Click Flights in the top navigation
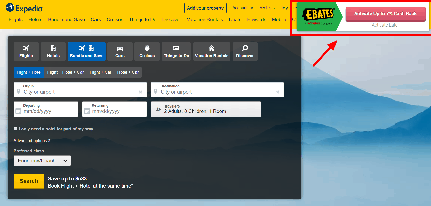Image resolution: width=431 pixels, height=206 pixels. [x=15, y=20]
